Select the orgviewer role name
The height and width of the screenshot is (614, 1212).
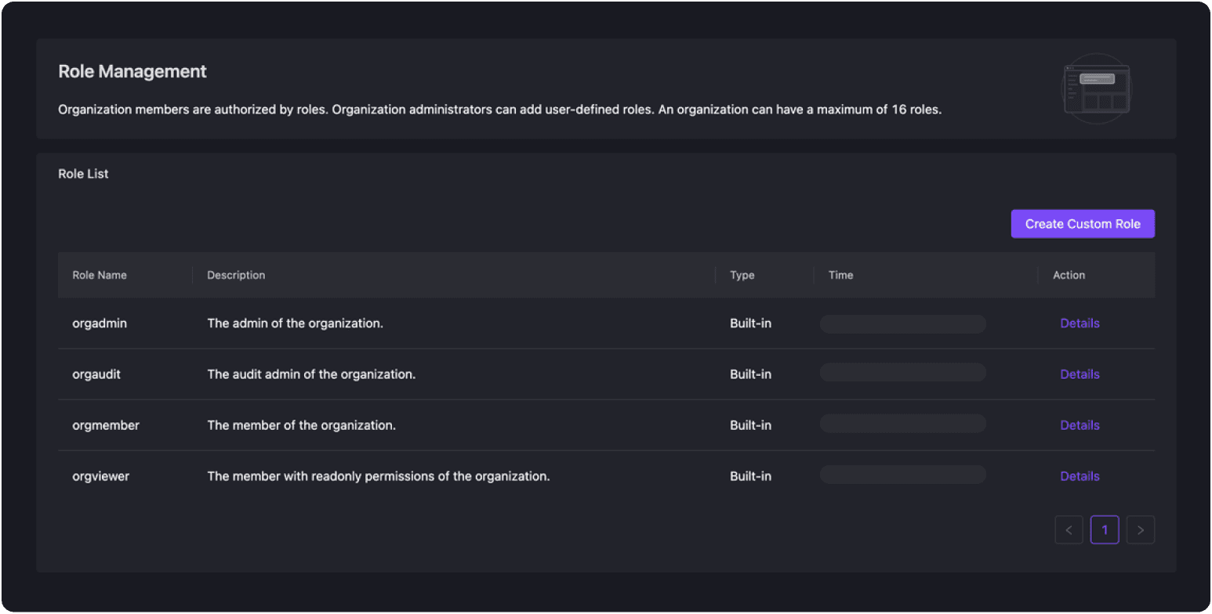[x=101, y=476]
